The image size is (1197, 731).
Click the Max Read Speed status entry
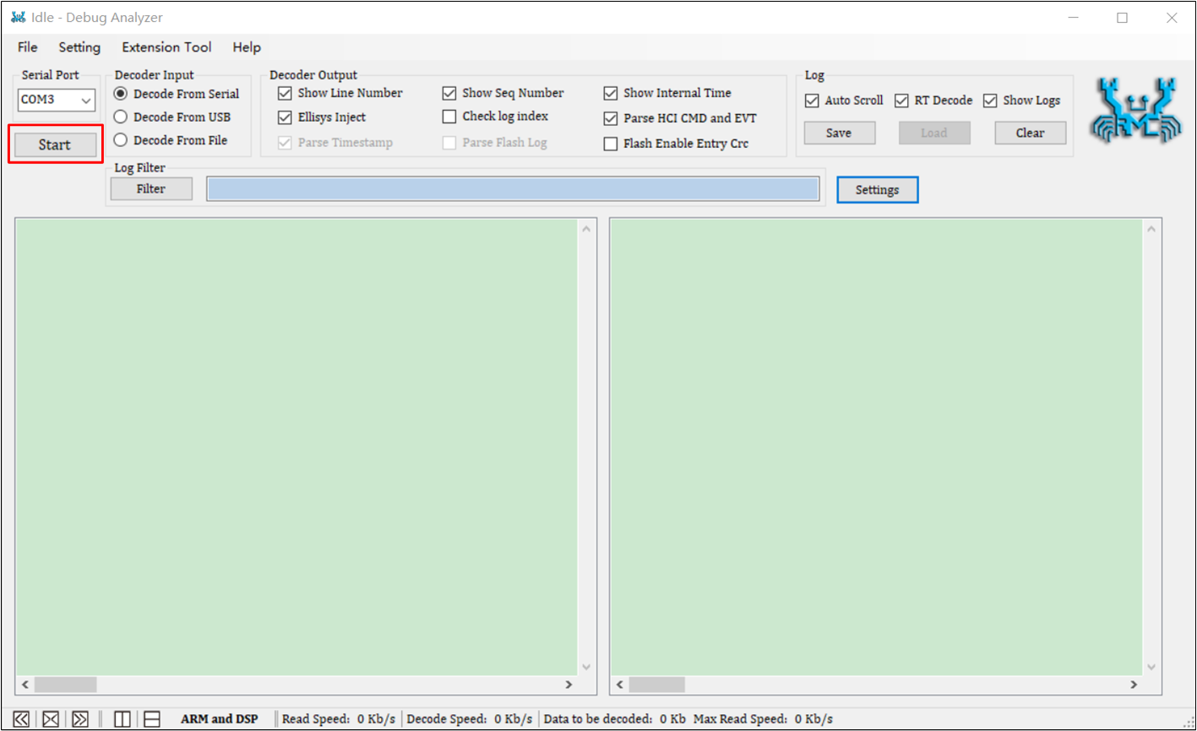[763, 719]
